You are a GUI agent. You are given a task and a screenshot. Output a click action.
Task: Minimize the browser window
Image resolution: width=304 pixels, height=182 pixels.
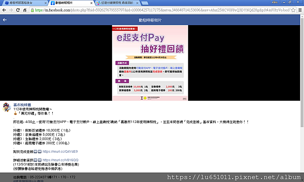tap(284, 2)
